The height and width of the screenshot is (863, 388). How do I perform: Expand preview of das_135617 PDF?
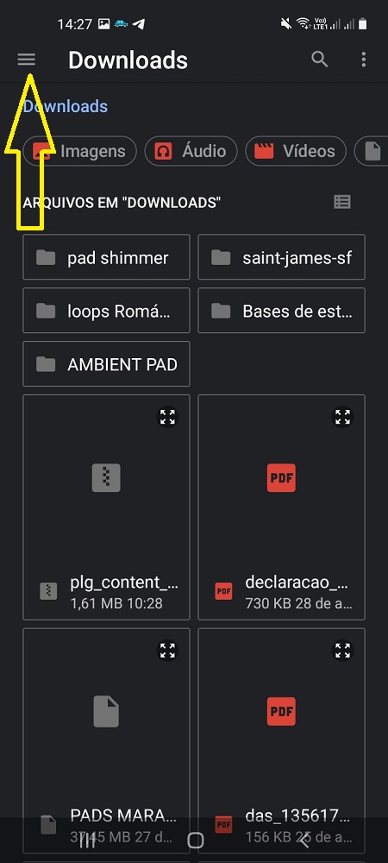tap(343, 651)
